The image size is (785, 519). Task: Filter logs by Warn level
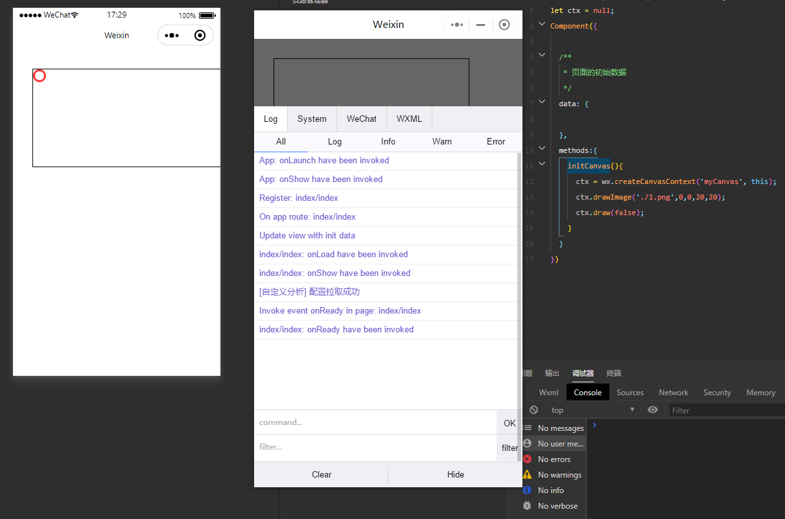[442, 141]
